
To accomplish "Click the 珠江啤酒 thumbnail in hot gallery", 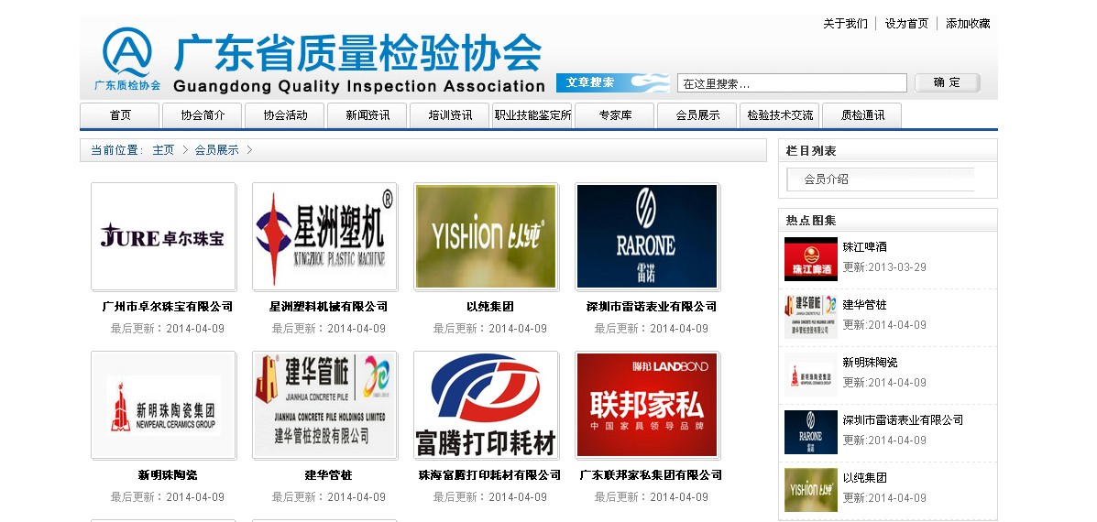I will tap(811, 258).
